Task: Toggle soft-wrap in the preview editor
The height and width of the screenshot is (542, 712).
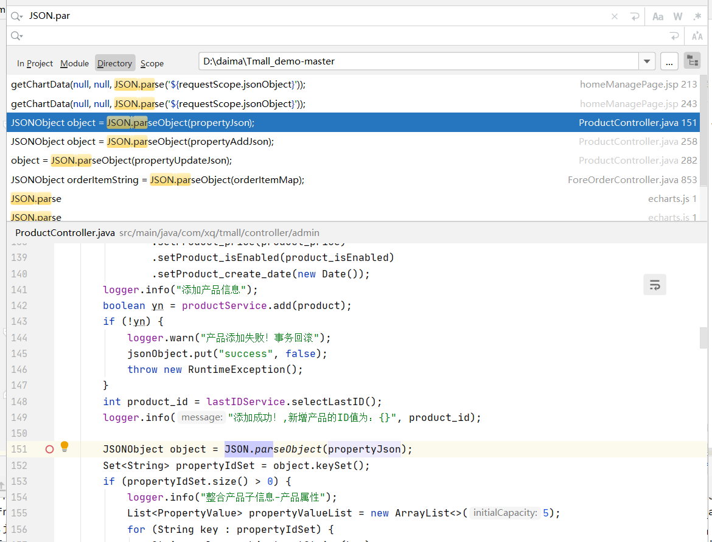Action: pos(654,284)
